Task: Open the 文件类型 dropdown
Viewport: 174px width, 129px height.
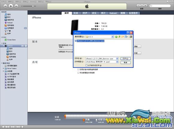Action: (117, 62)
